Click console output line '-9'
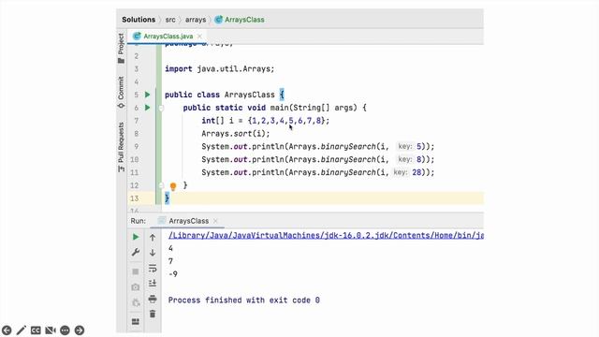Viewport: 599px width, 337px height. click(173, 274)
